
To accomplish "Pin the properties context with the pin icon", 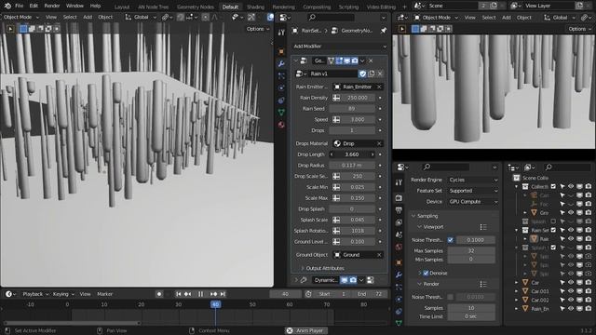I will point(383,31).
